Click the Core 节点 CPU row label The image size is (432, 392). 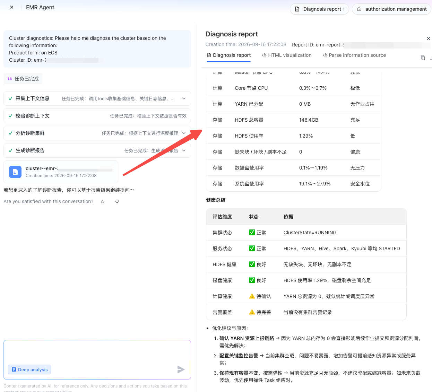(251, 88)
